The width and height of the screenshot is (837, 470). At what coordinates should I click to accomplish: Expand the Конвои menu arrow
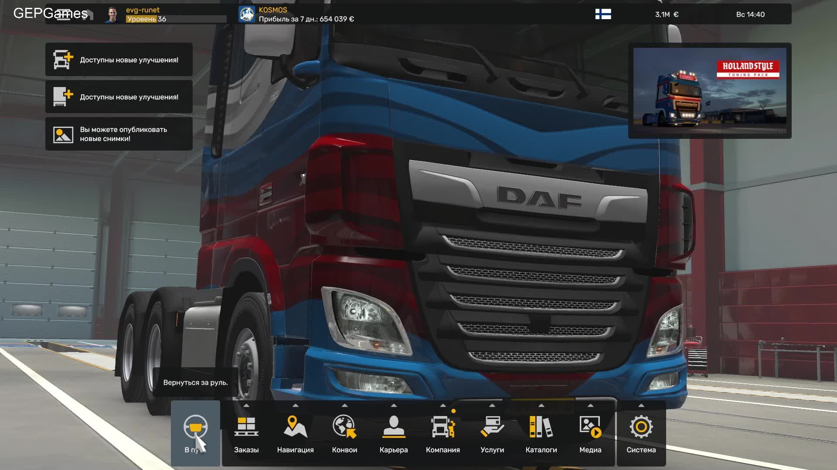pyautogui.click(x=344, y=405)
